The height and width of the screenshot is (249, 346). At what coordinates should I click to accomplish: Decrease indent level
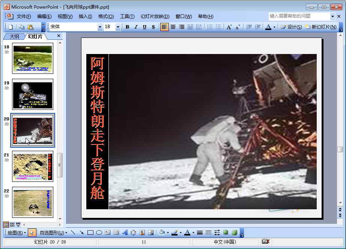(249, 27)
